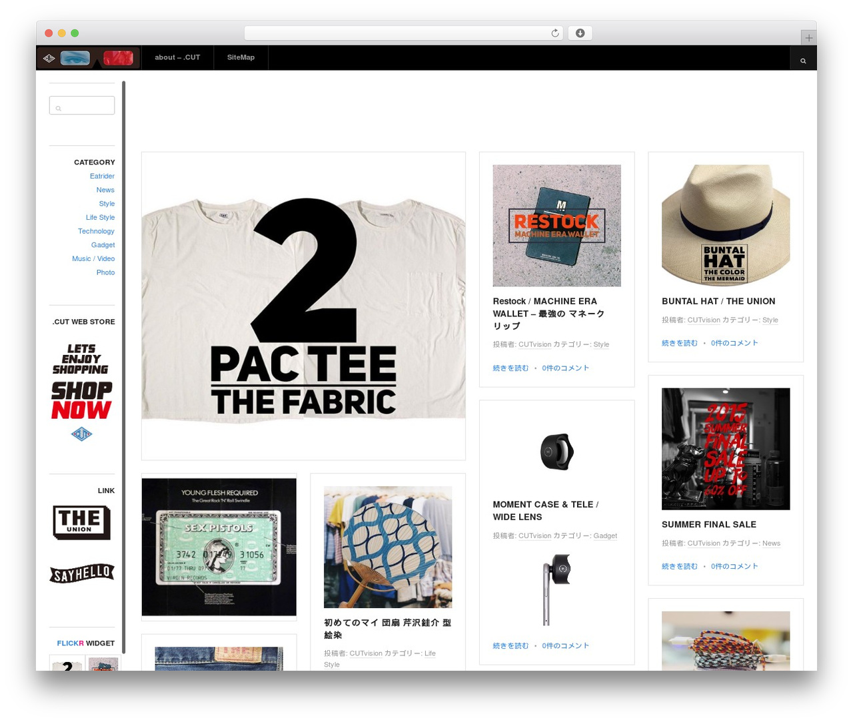Open the Gadget category in sidebar
The height and width of the screenshot is (722, 853).
click(103, 245)
